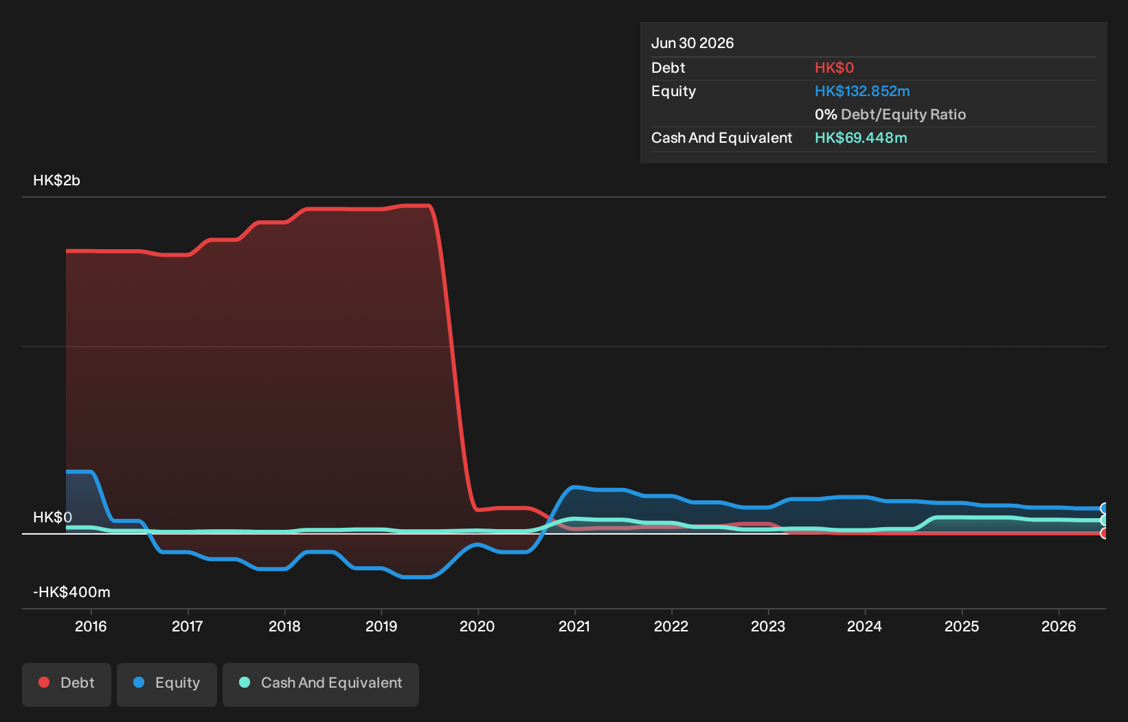Click the 2020 x-axis label
The image size is (1128, 722).
click(x=477, y=626)
